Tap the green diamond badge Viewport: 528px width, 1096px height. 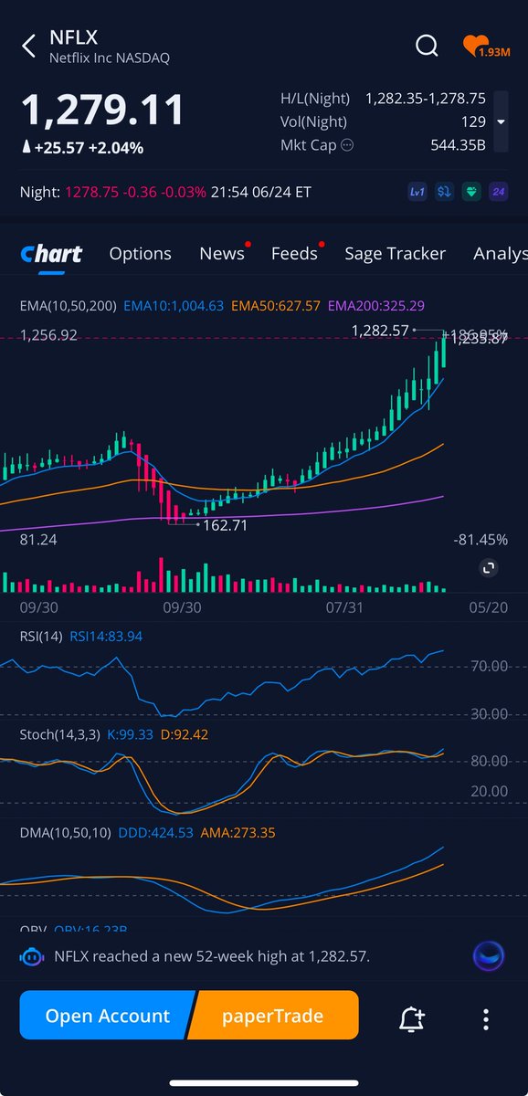[471, 193]
